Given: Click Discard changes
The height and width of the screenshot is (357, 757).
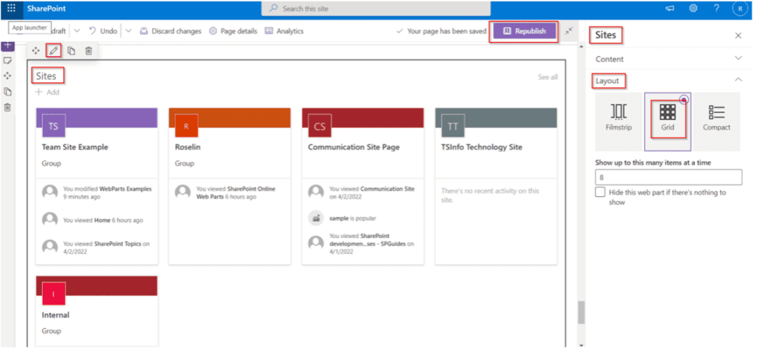Looking at the screenshot, I should pyautogui.click(x=170, y=31).
